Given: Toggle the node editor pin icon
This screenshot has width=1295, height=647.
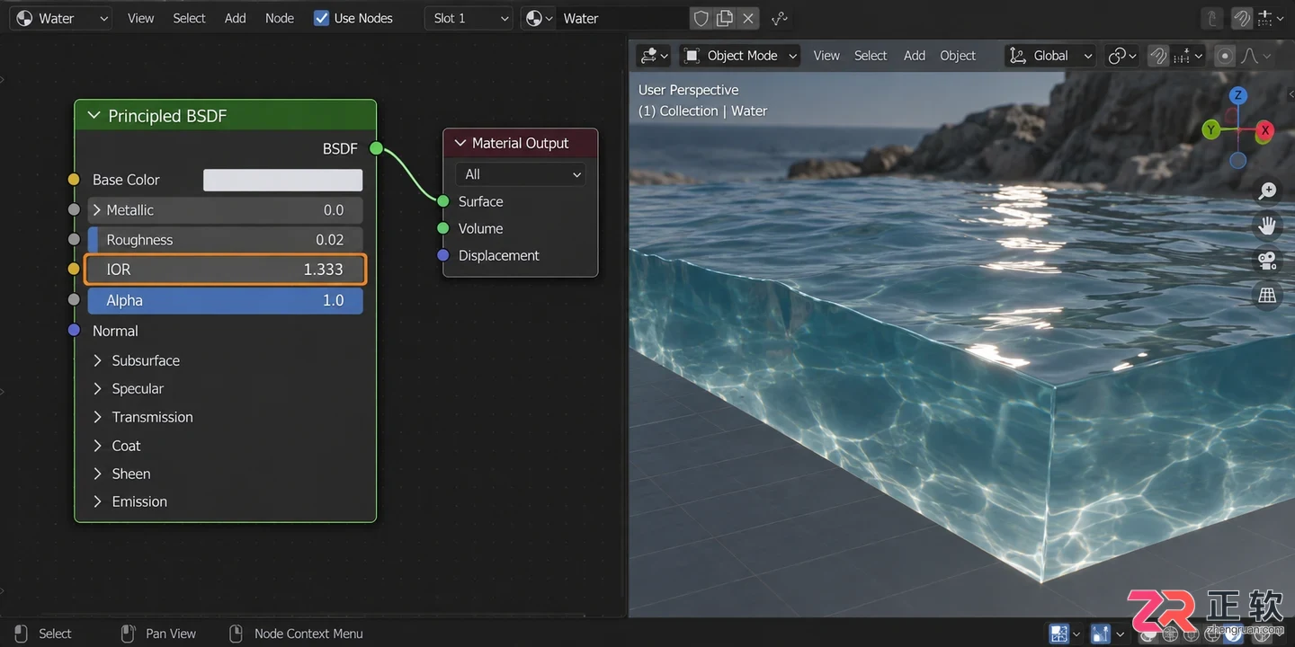Looking at the screenshot, I should [x=780, y=18].
